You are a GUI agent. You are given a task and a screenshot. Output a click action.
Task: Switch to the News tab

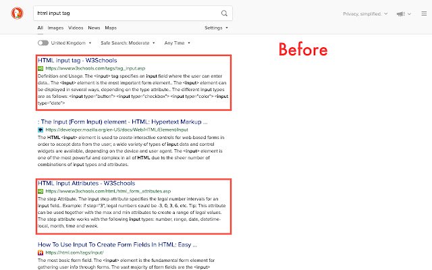click(x=94, y=28)
